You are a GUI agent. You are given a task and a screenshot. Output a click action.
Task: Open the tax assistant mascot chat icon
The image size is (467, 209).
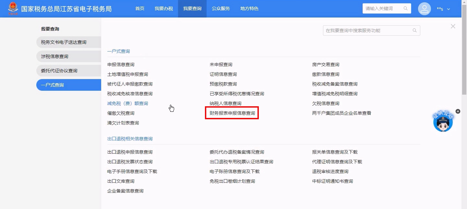[443, 122]
